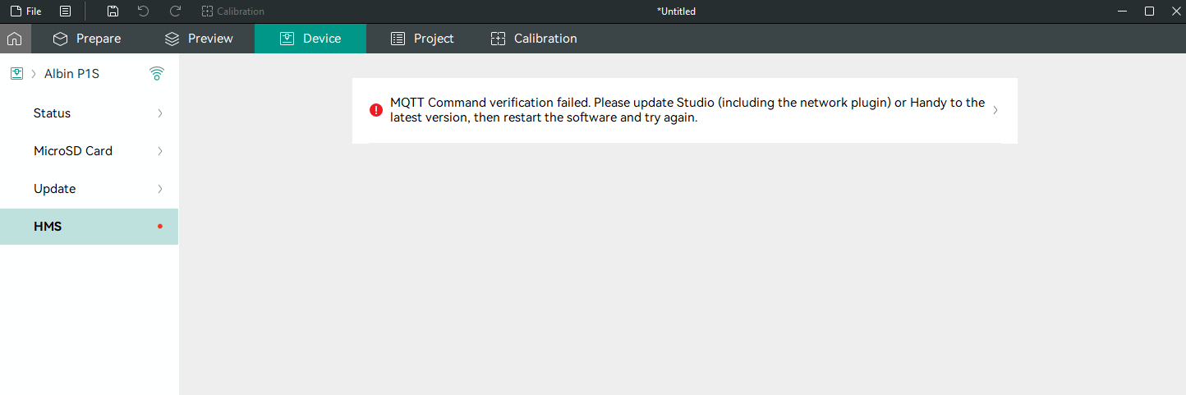Expand the Status section chevron
This screenshot has width=1186, height=395.
(159, 113)
